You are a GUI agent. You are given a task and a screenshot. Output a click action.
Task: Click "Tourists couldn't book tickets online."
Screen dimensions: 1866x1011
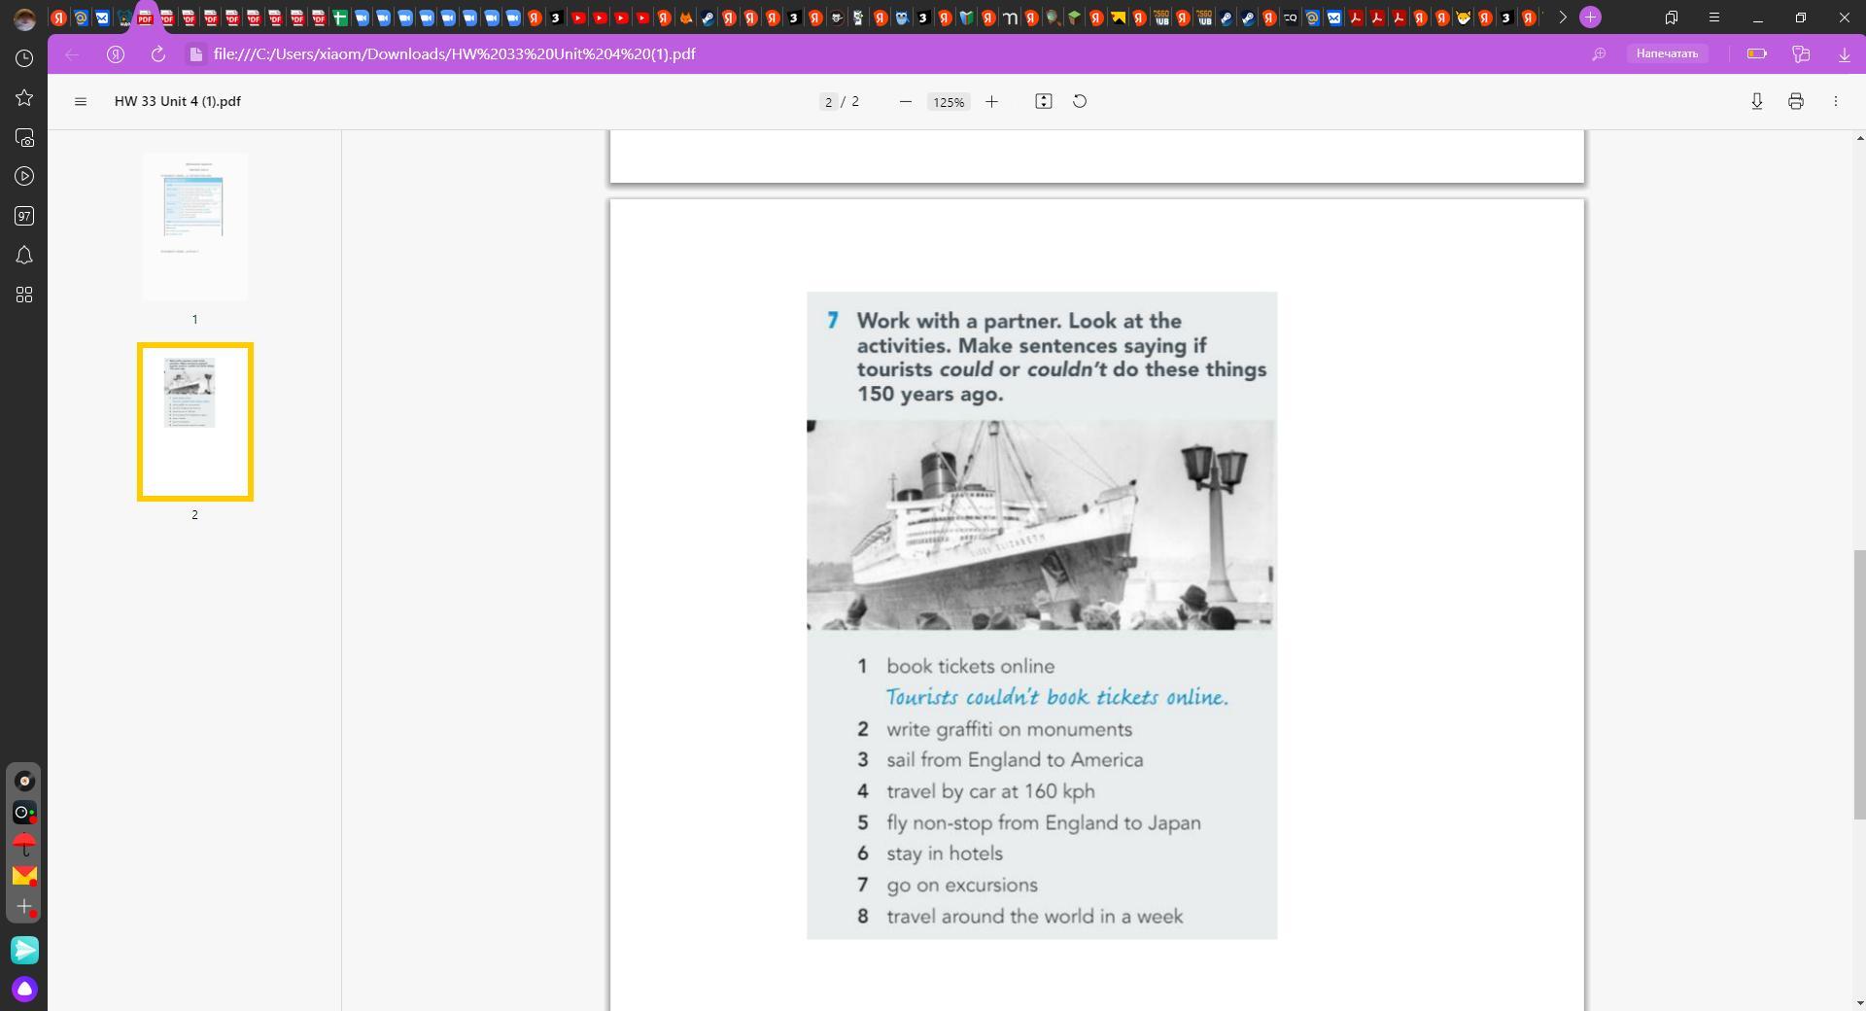click(1057, 697)
